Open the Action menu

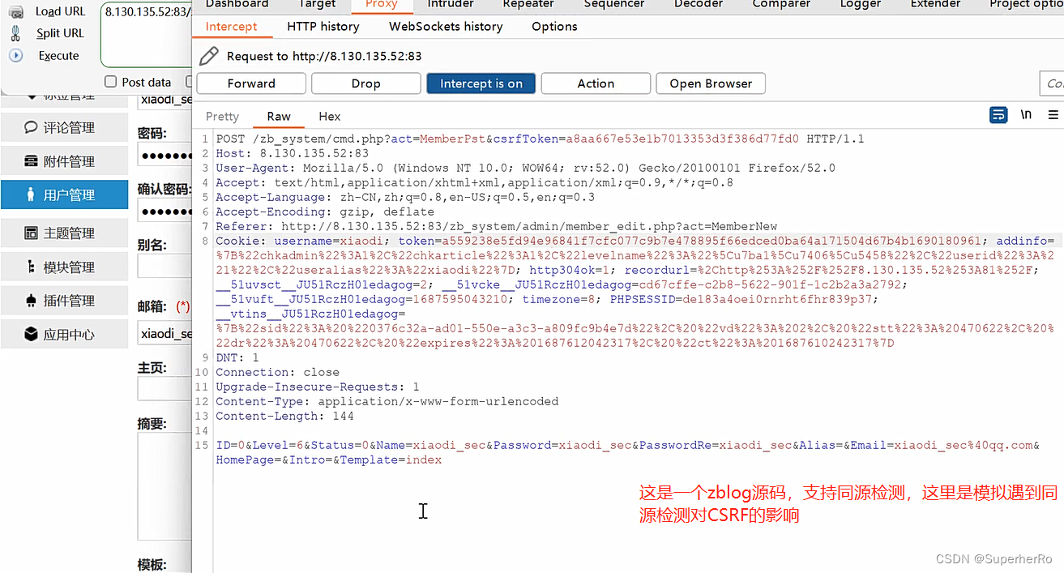point(596,83)
